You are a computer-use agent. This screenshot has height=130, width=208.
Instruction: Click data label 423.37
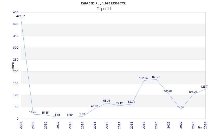[x=21, y=16]
